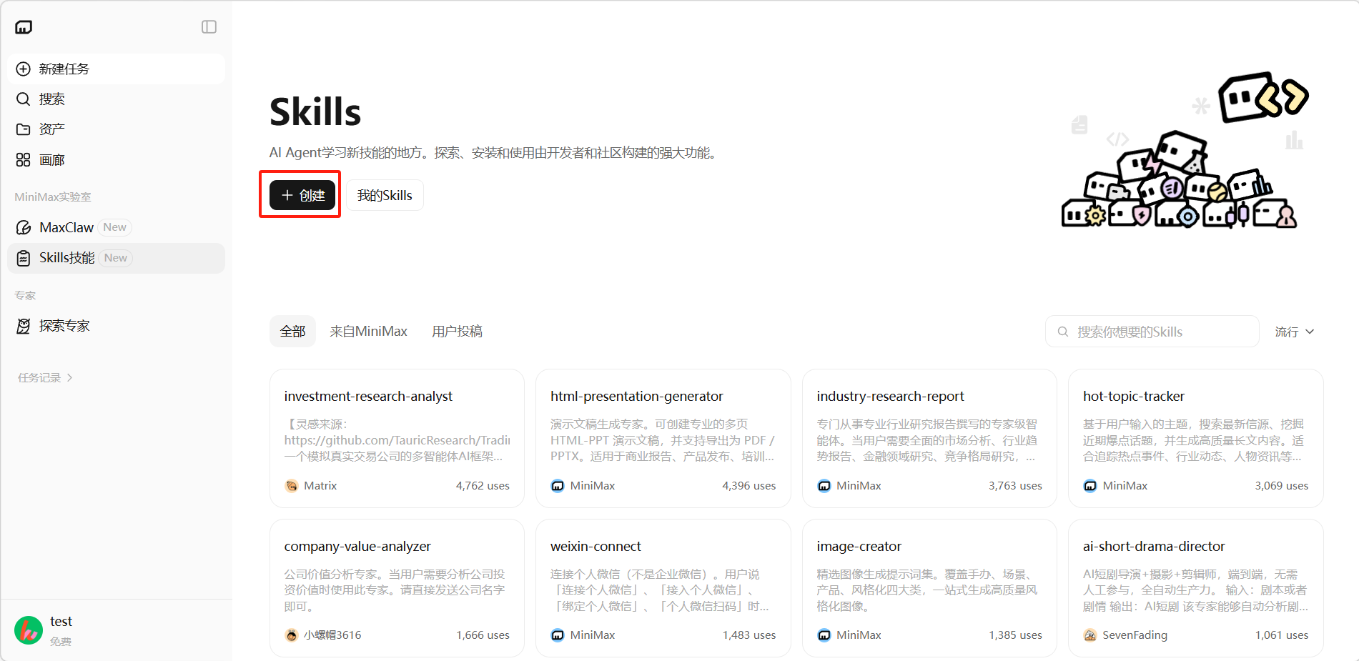
Task: Switch to the 用户投稿 tab
Action: click(457, 332)
